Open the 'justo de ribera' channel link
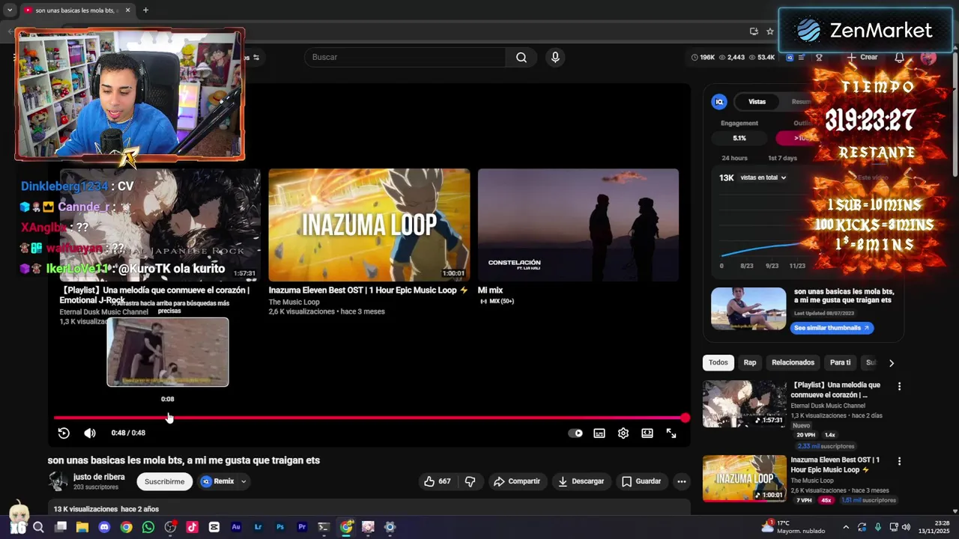 [x=99, y=477]
